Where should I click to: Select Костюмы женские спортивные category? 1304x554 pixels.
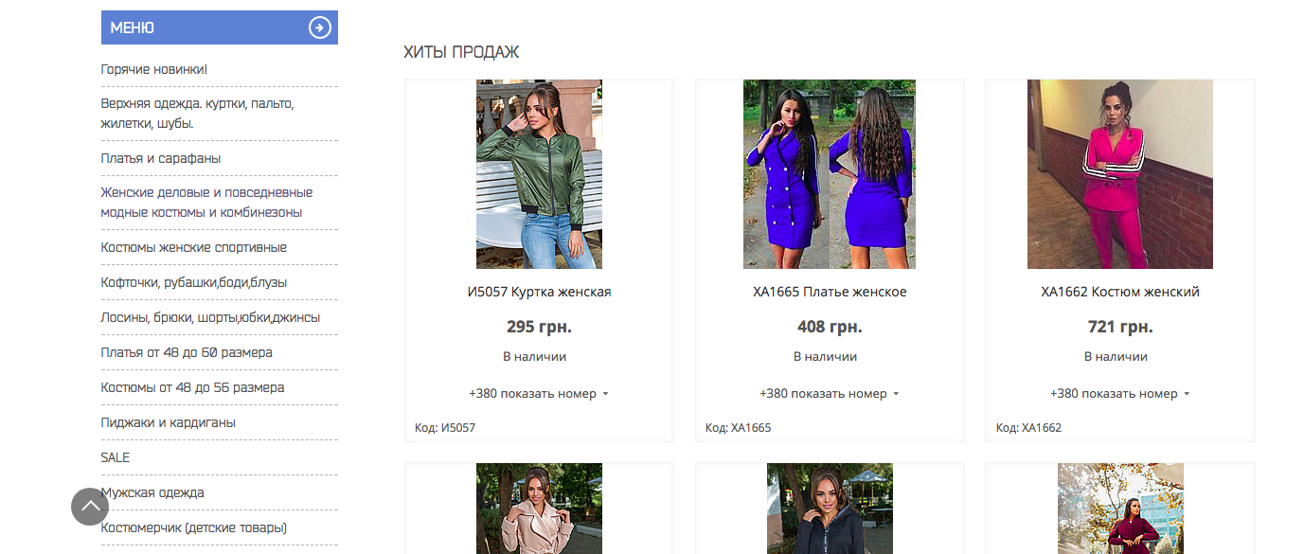click(194, 247)
